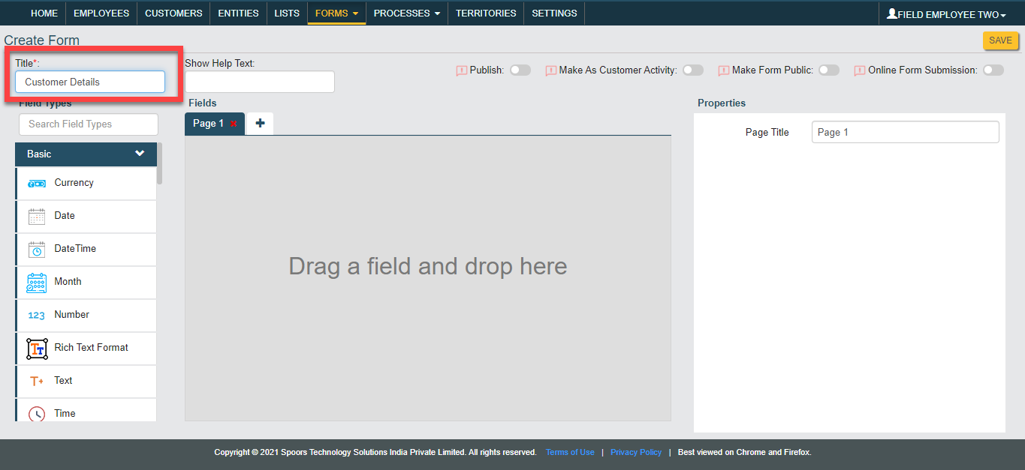Choose the Month field icon

(x=37, y=283)
